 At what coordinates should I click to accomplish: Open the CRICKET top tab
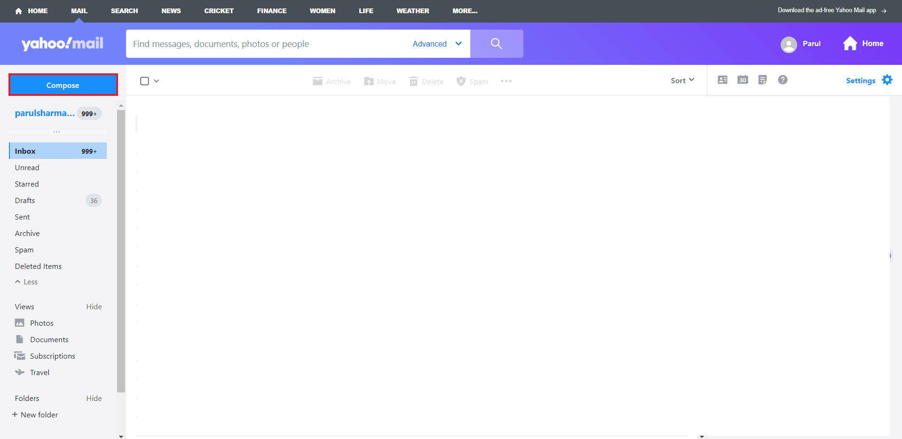point(219,11)
